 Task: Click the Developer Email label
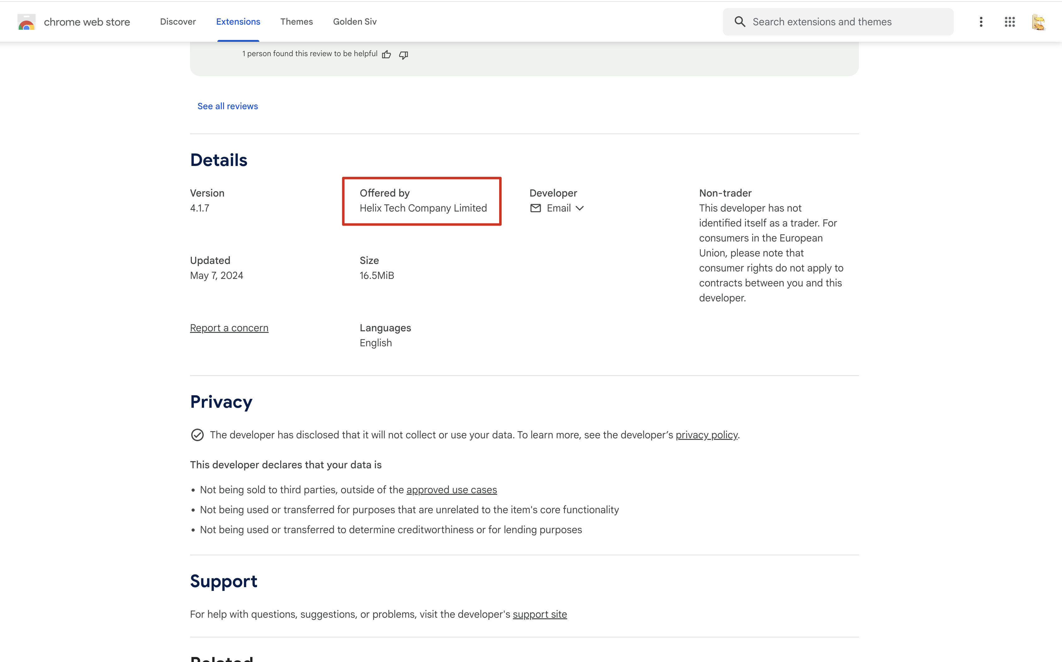(558, 208)
